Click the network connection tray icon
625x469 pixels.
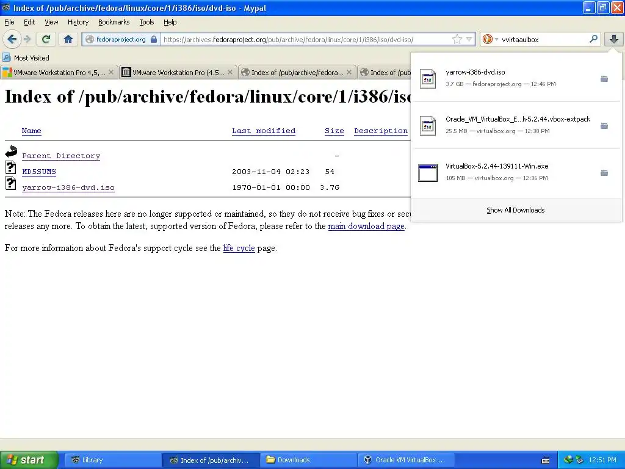coord(568,460)
